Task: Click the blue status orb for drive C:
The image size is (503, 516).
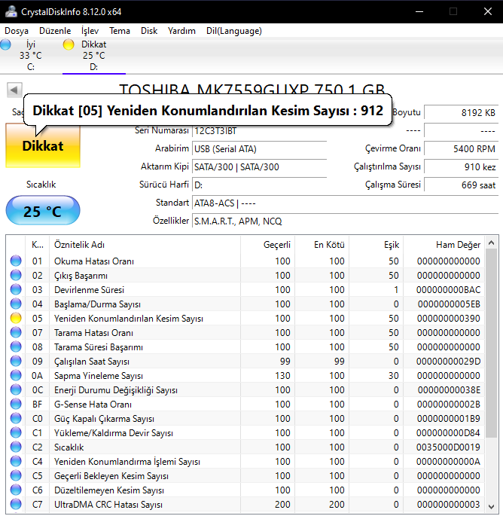Action: (x=6, y=45)
